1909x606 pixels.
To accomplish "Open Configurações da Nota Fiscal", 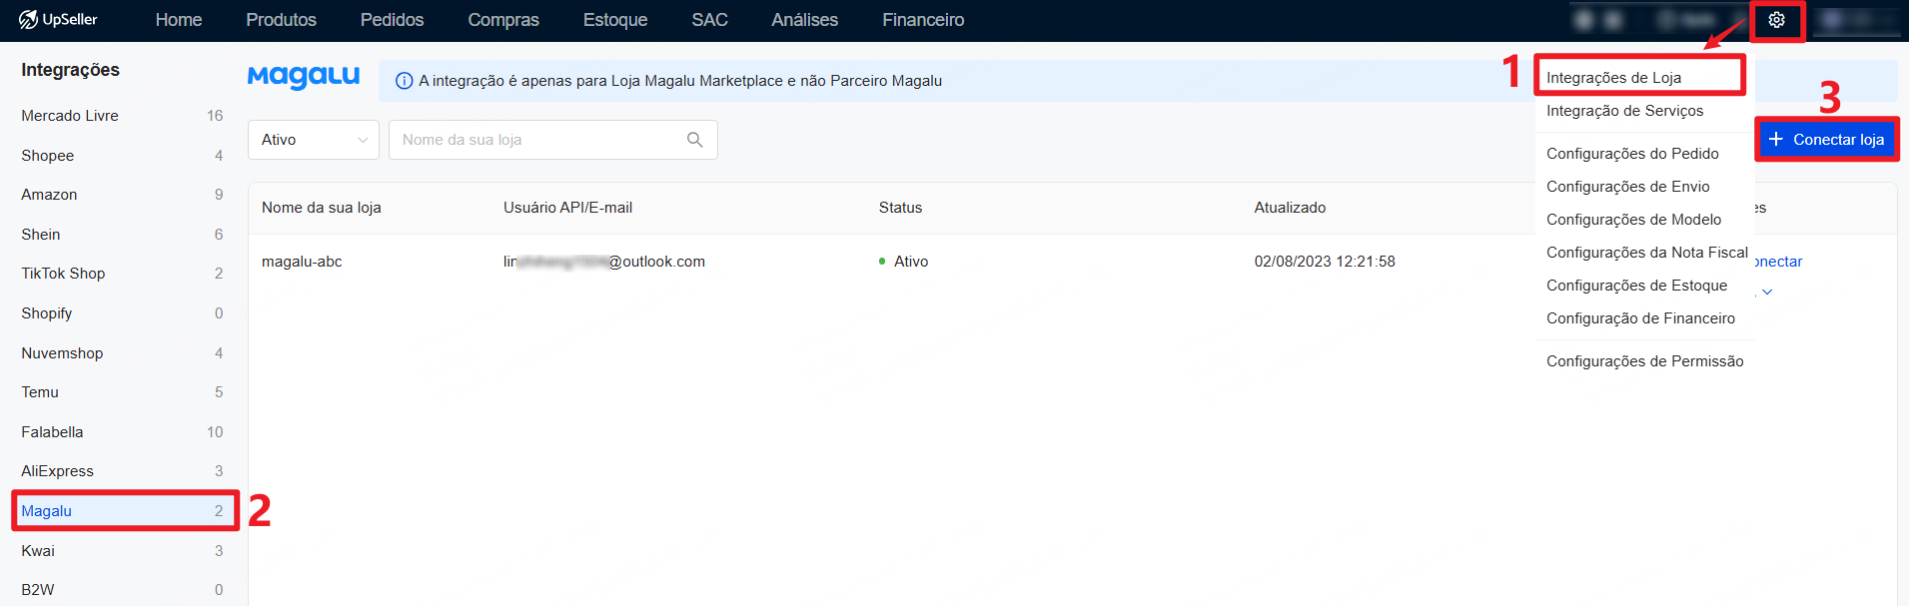I will click(1647, 253).
